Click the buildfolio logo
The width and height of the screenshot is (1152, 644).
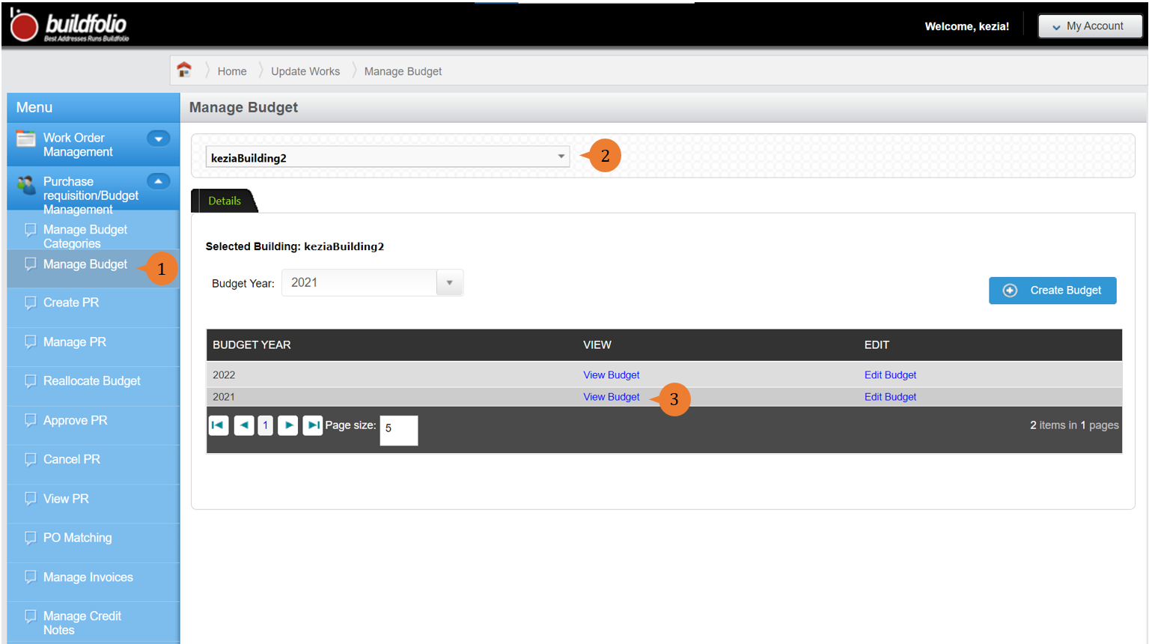click(69, 25)
